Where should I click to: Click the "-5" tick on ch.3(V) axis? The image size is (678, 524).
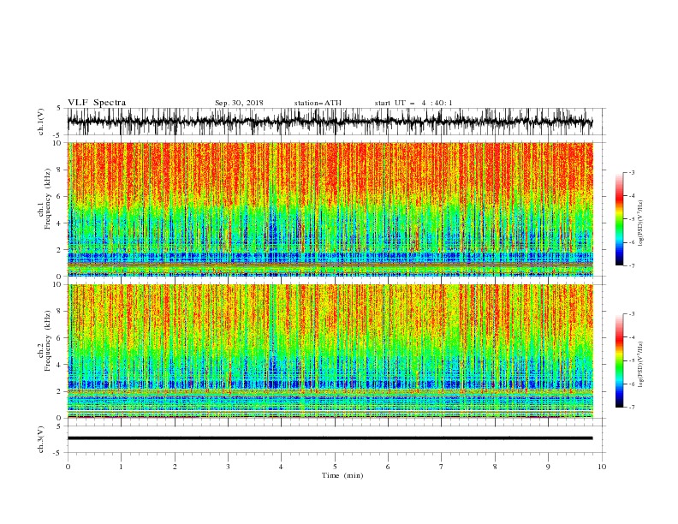(x=58, y=453)
